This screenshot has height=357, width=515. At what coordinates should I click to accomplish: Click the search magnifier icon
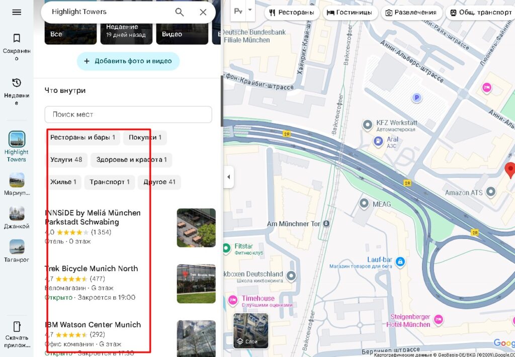click(180, 12)
